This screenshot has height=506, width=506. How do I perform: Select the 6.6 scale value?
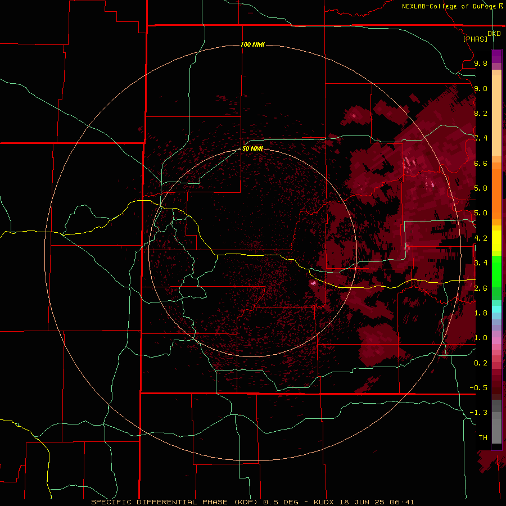pos(481,163)
